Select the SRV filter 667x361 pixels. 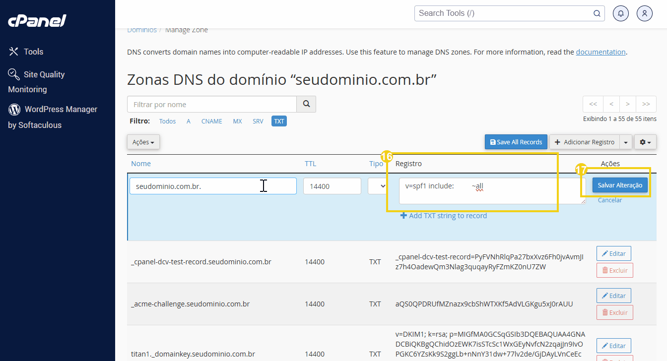(x=258, y=121)
